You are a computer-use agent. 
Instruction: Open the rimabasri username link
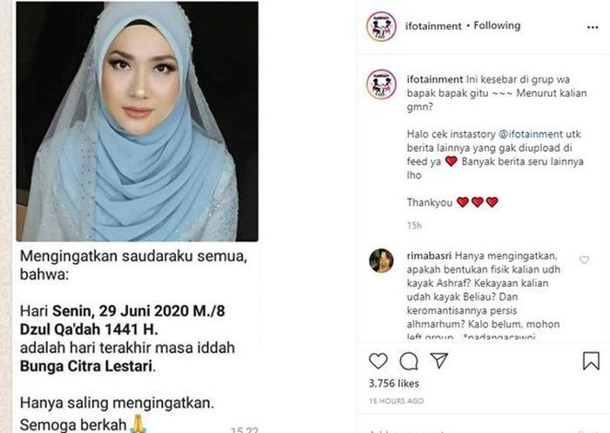(429, 256)
